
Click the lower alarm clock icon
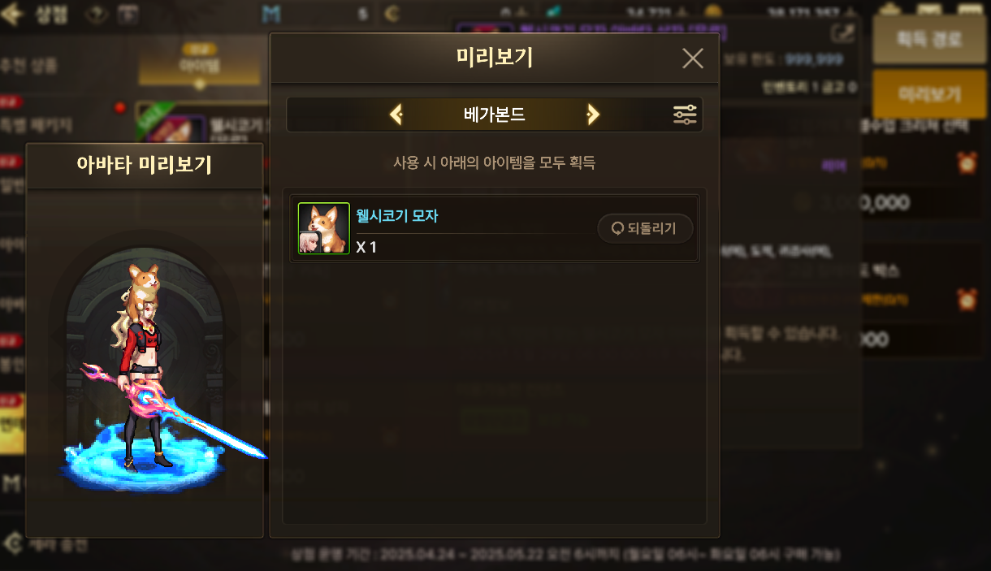pyautogui.click(x=967, y=299)
